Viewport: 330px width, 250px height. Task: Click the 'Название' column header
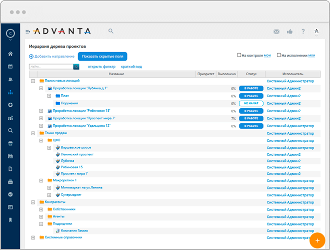pos(116,74)
